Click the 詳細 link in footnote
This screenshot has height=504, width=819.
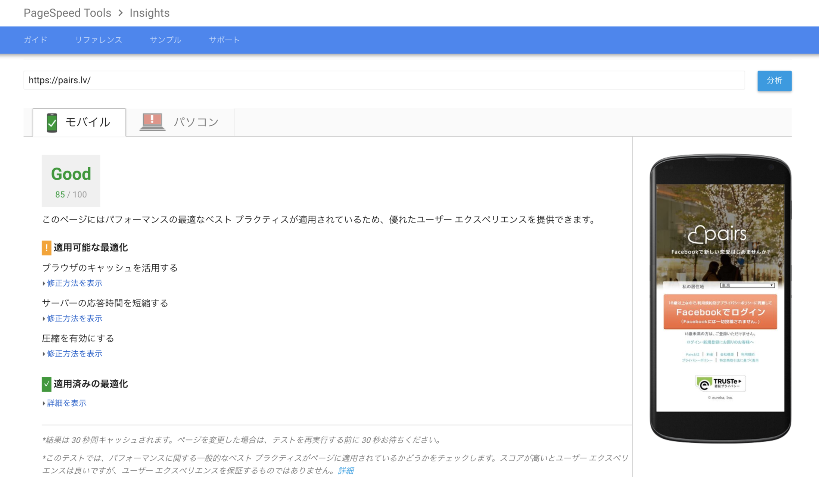[346, 471]
